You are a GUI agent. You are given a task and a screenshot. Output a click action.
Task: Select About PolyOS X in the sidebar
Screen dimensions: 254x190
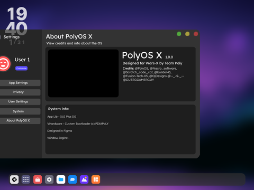20,121
